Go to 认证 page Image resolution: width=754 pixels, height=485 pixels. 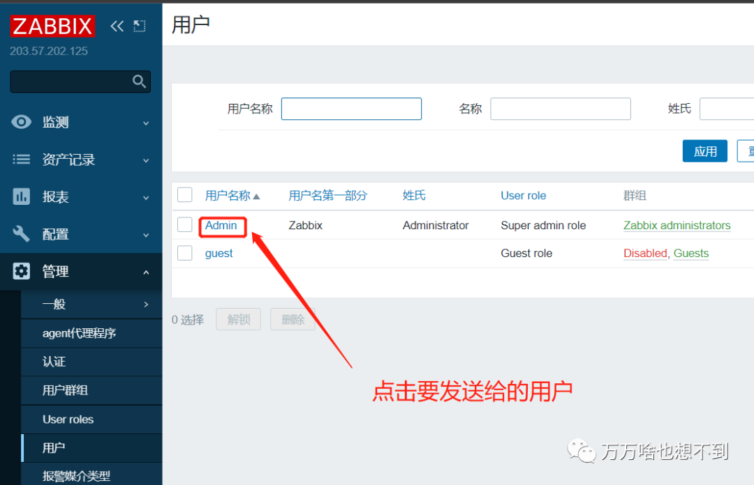[x=91, y=362]
